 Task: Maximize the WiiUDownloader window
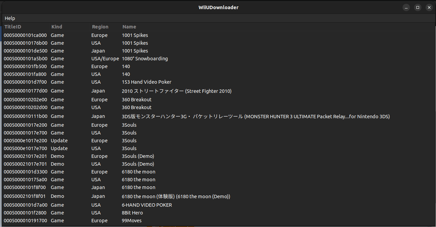click(418, 7)
